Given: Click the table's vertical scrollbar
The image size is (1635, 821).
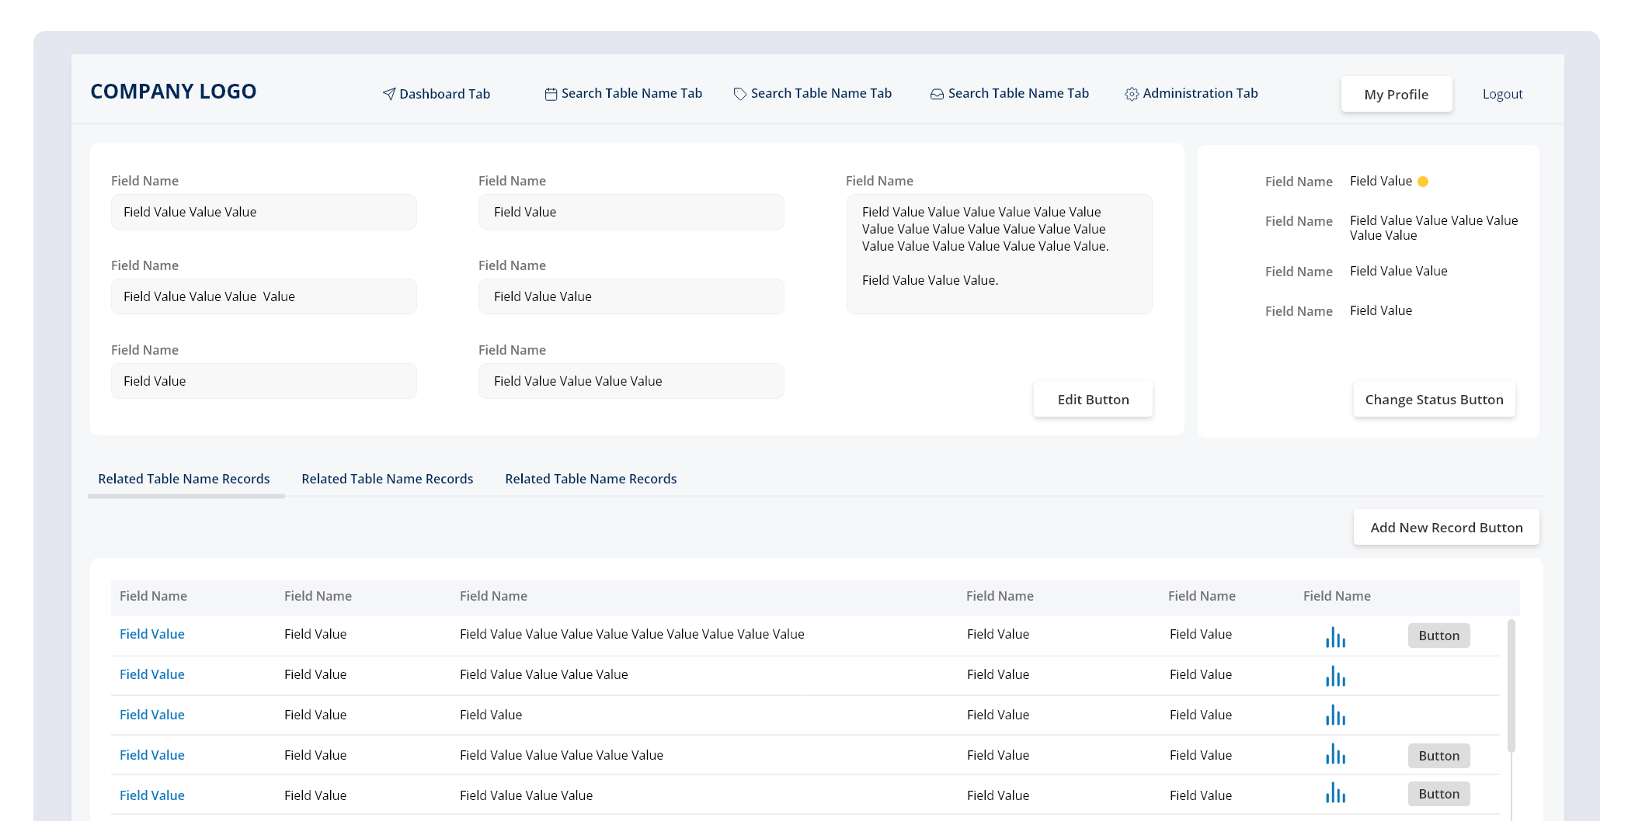Looking at the screenshot, I should [1512, 686].
